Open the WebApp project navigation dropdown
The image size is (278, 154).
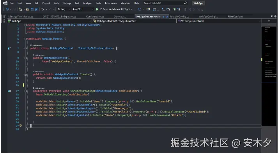point(50,21)
